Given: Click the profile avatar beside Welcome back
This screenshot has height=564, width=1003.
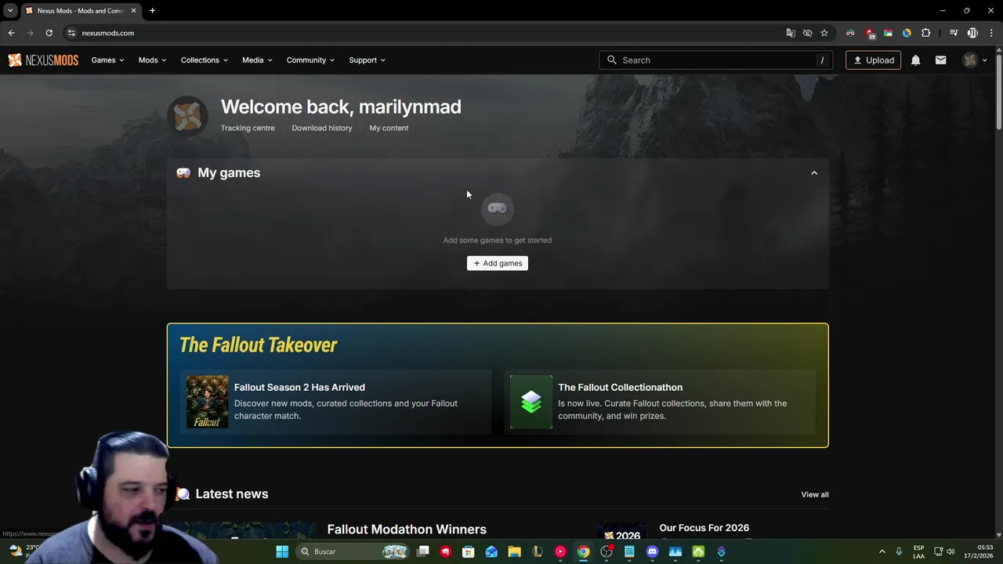Looking at the screenshot, I should click(187, 116).
